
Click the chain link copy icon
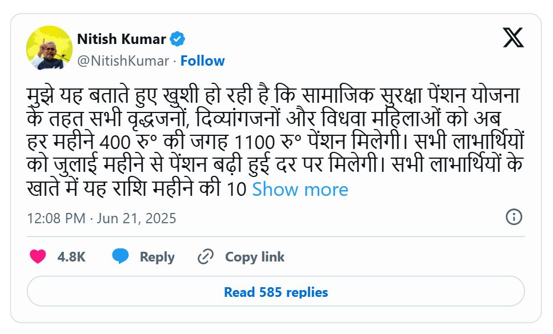[x=205, y=257]
